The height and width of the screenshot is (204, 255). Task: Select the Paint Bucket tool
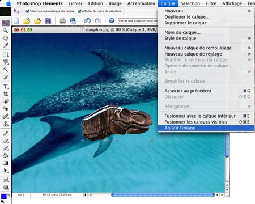coord(6,155)
